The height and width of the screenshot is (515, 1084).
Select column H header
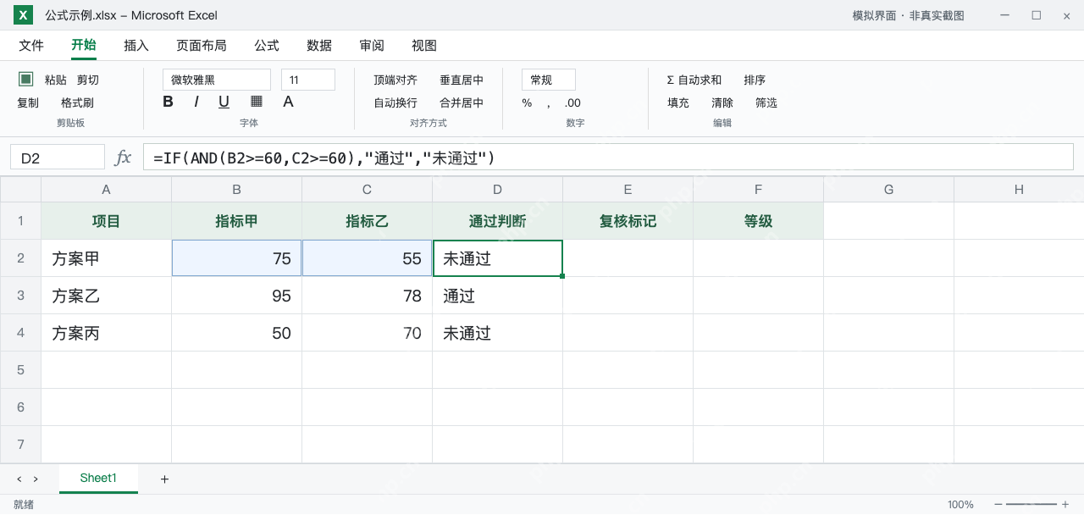click(x=1019, y=189)
